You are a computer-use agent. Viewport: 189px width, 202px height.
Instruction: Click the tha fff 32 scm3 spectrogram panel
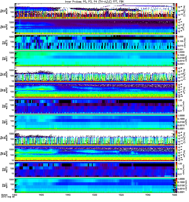(x=95, y=27)
